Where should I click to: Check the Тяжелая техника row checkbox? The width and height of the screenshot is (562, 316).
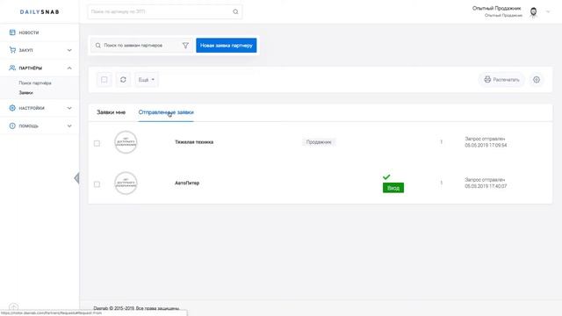click(x=97, y=143)
